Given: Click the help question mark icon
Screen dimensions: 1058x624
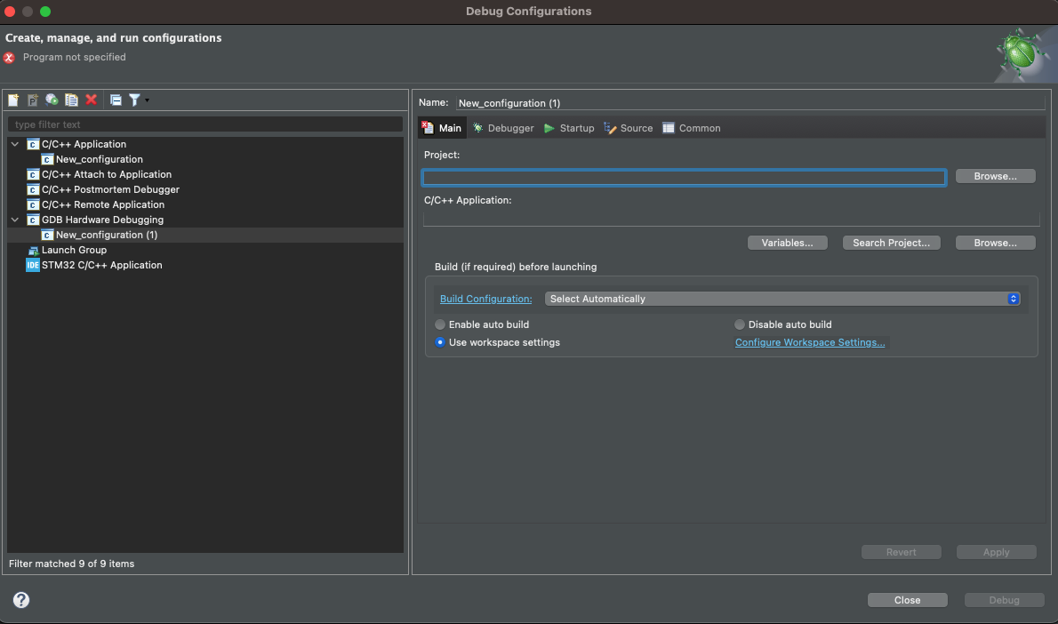Looking at the screenshot, I should [x=20, y=599].
